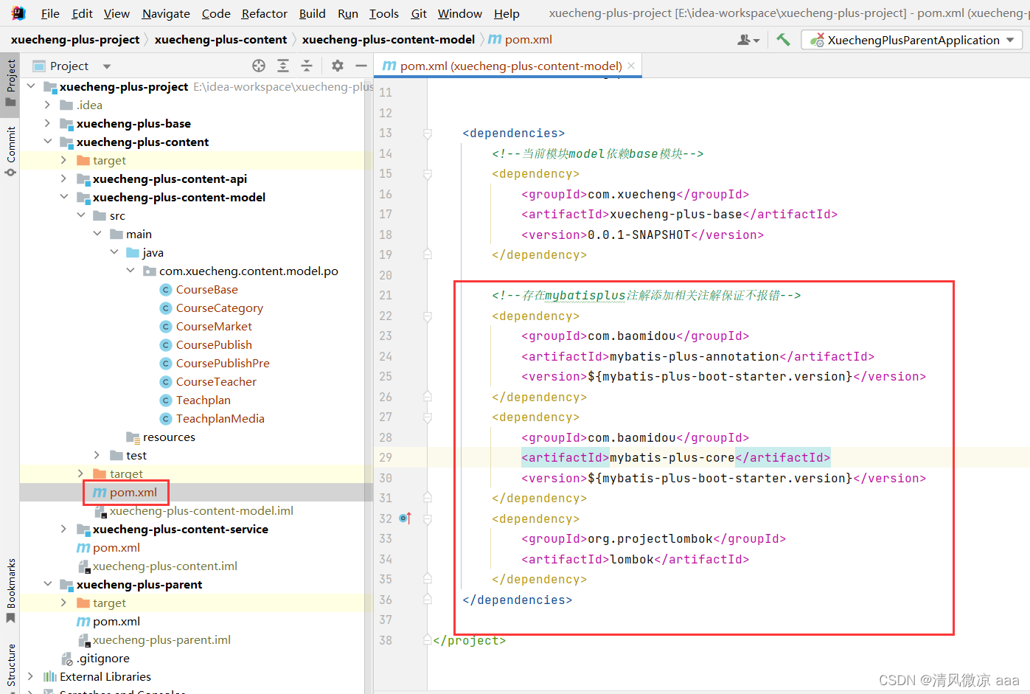Click gutter override marker on line 32
The height and width of the screenshot is (694, 1030).
(405, 518)
